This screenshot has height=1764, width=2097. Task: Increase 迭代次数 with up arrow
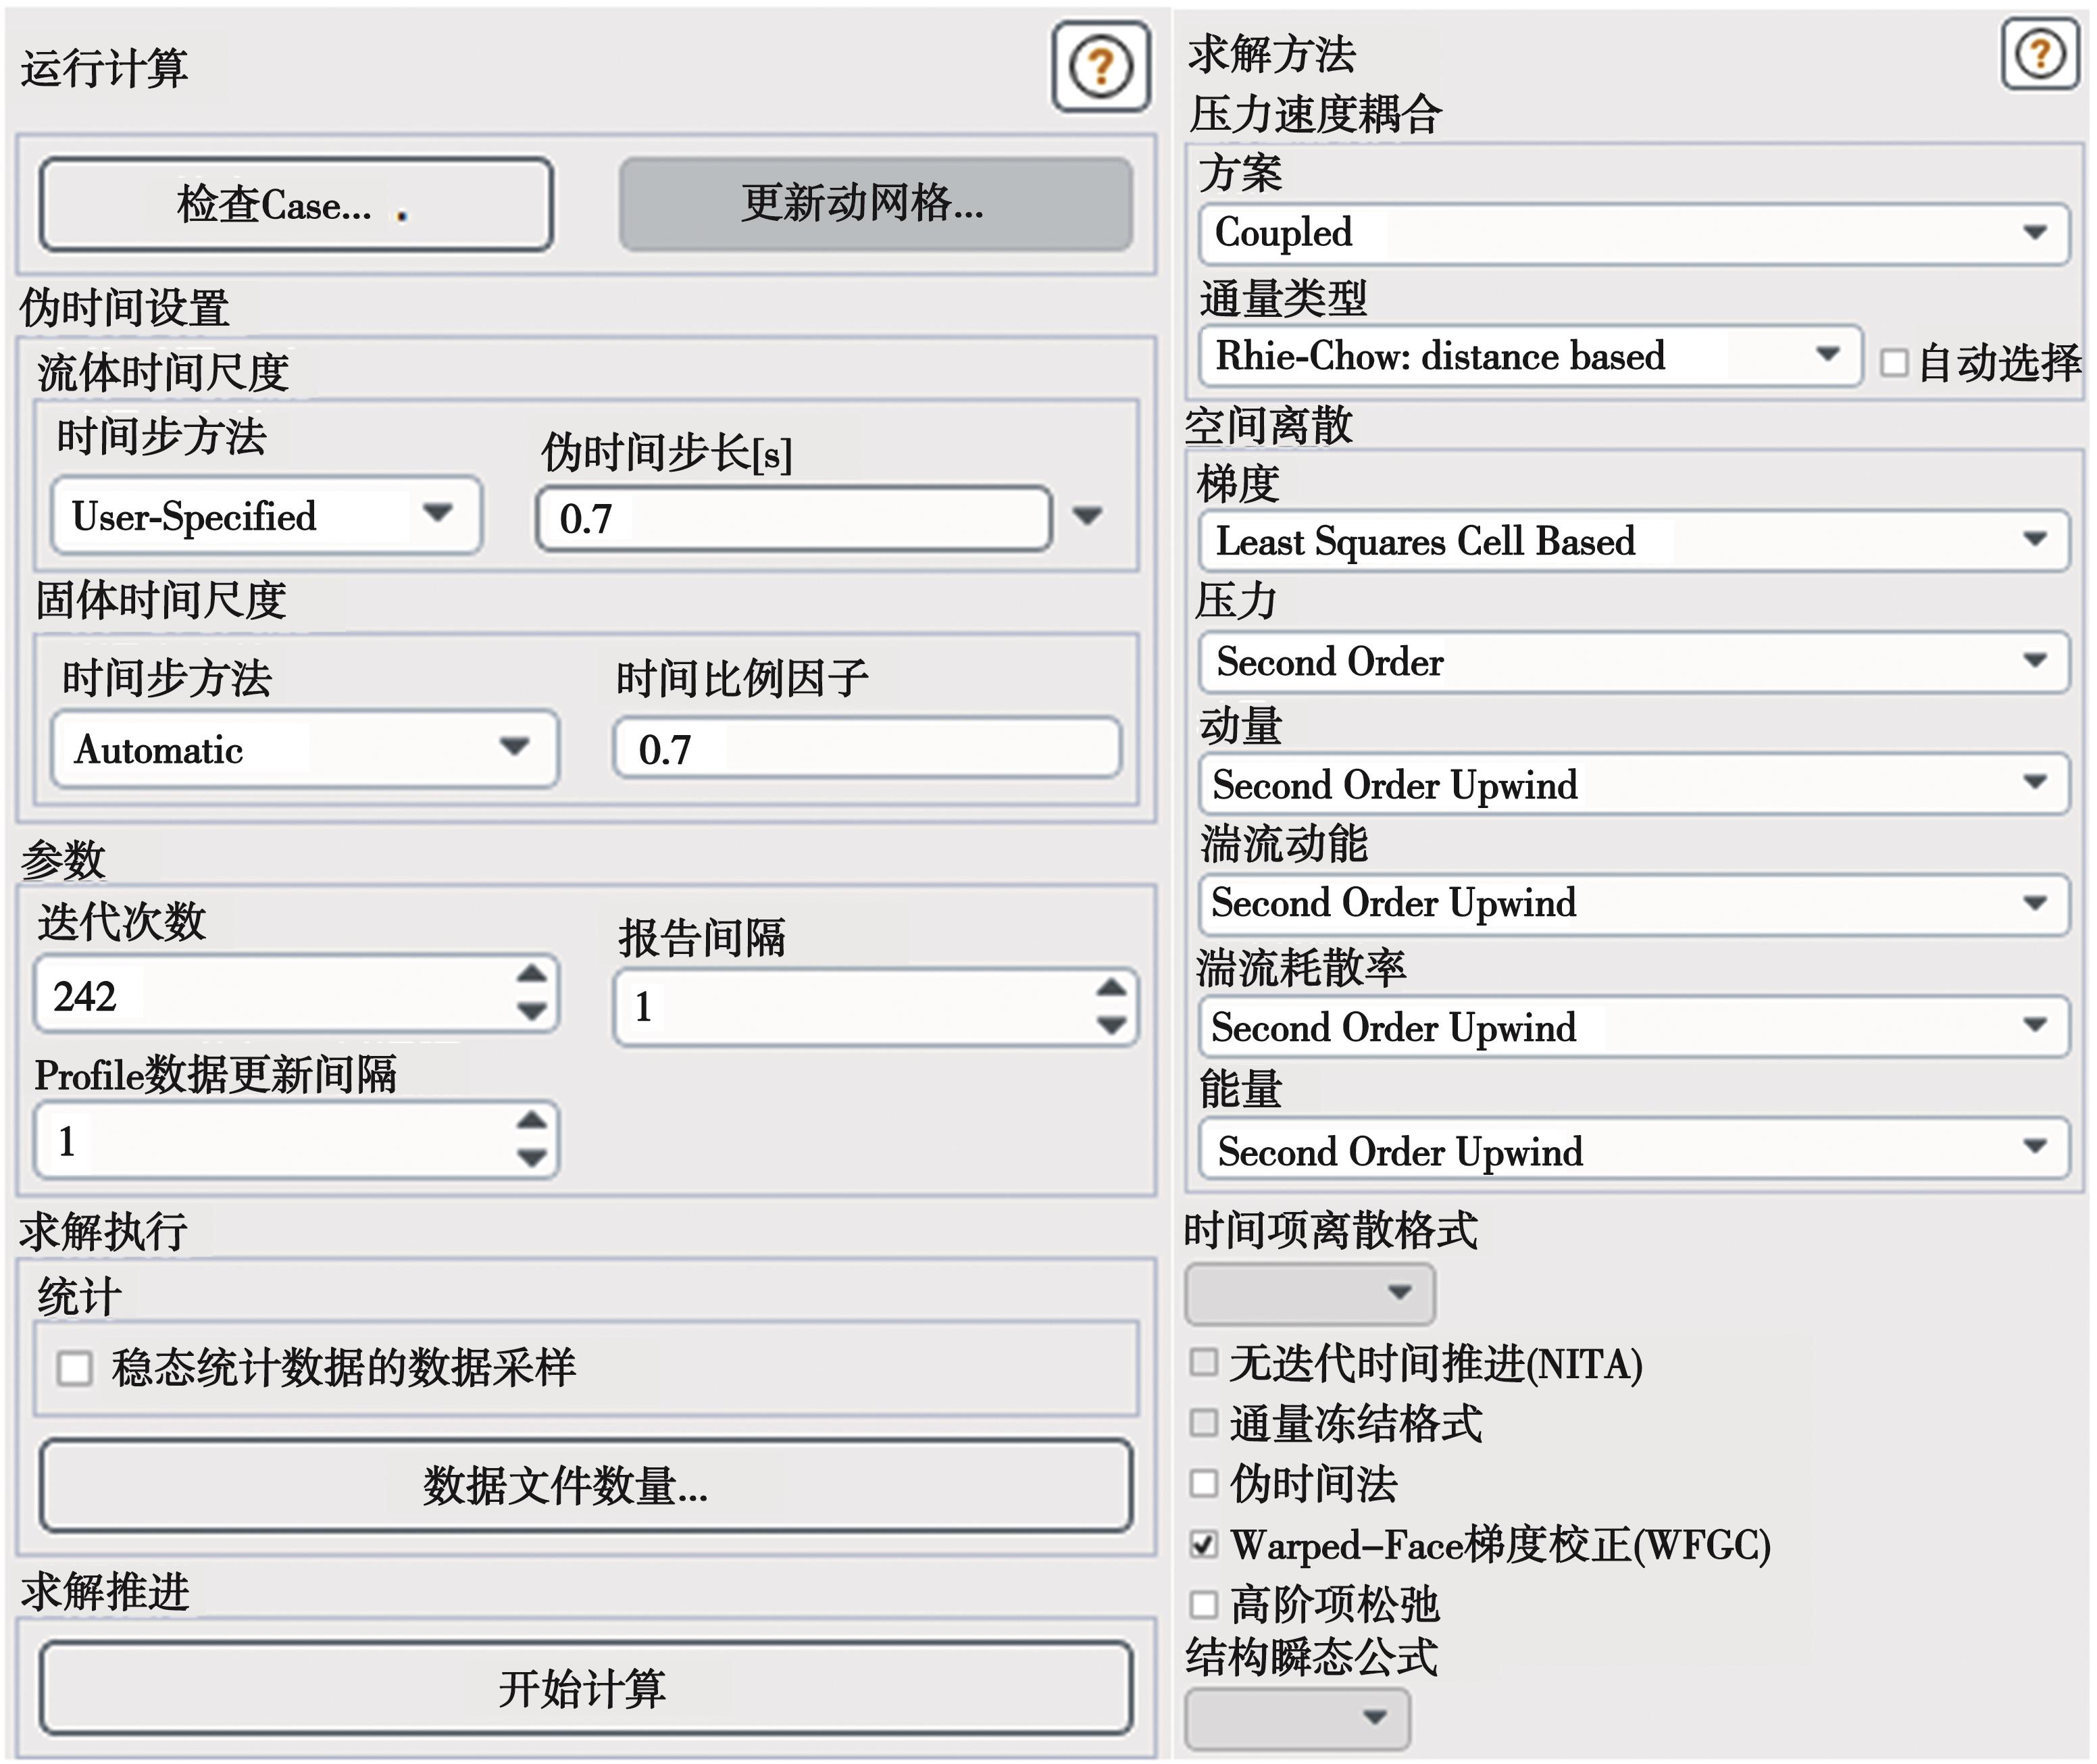pos(531,974)
